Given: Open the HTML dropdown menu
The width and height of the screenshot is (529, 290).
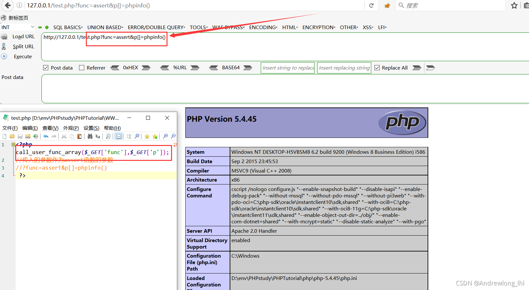Looking at the screenshot, I should click(x=290, y=28).
